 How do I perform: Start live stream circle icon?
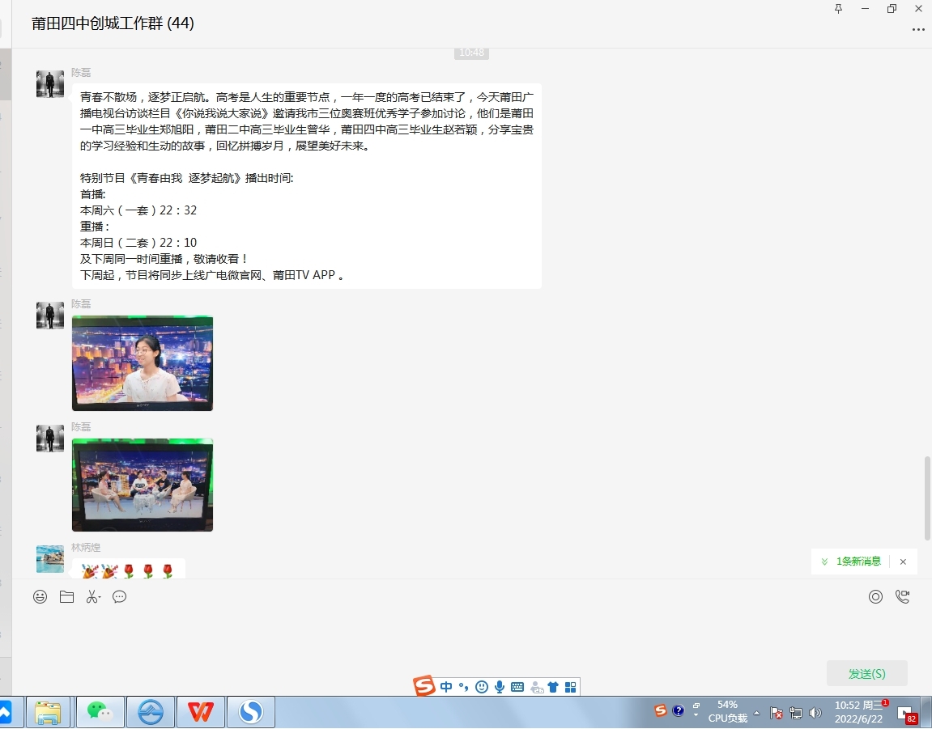point(875,596)
